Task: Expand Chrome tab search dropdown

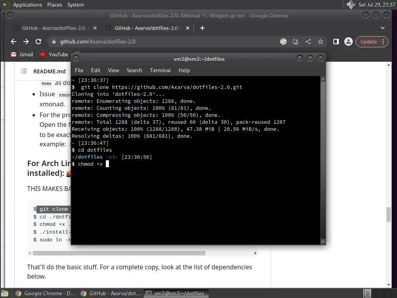Action: coord(383,28)
